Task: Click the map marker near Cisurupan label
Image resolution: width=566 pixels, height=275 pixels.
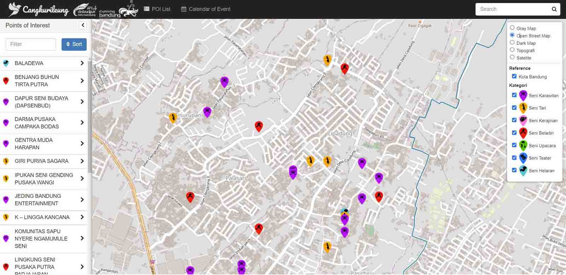Action: tap(173, 118)
